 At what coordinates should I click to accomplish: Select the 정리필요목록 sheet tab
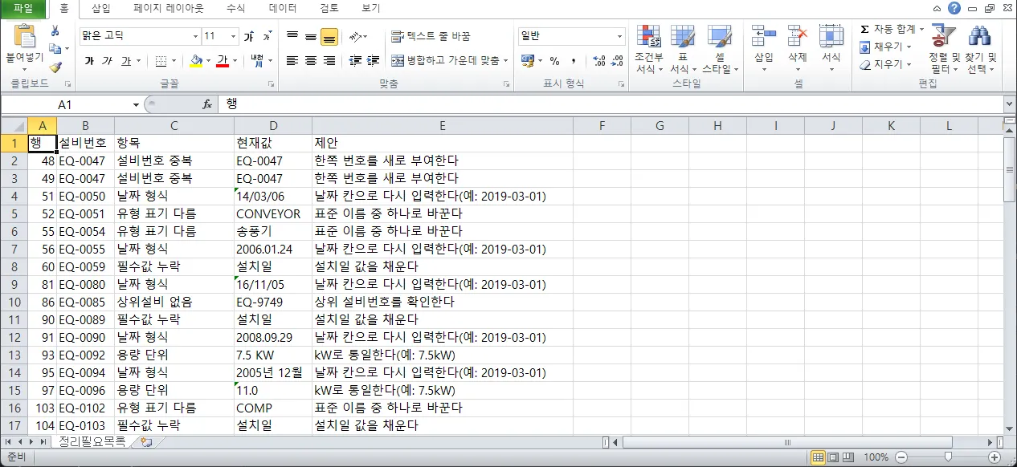[x=92, y=442]
